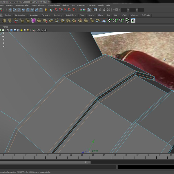Toggle the joints selection mask
Screen dimensions: 174x174
point(15,10)
